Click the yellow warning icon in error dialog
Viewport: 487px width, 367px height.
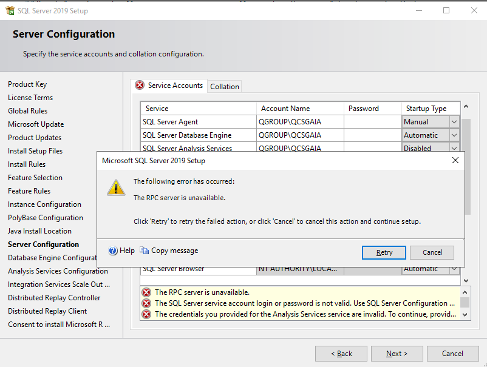116,187
